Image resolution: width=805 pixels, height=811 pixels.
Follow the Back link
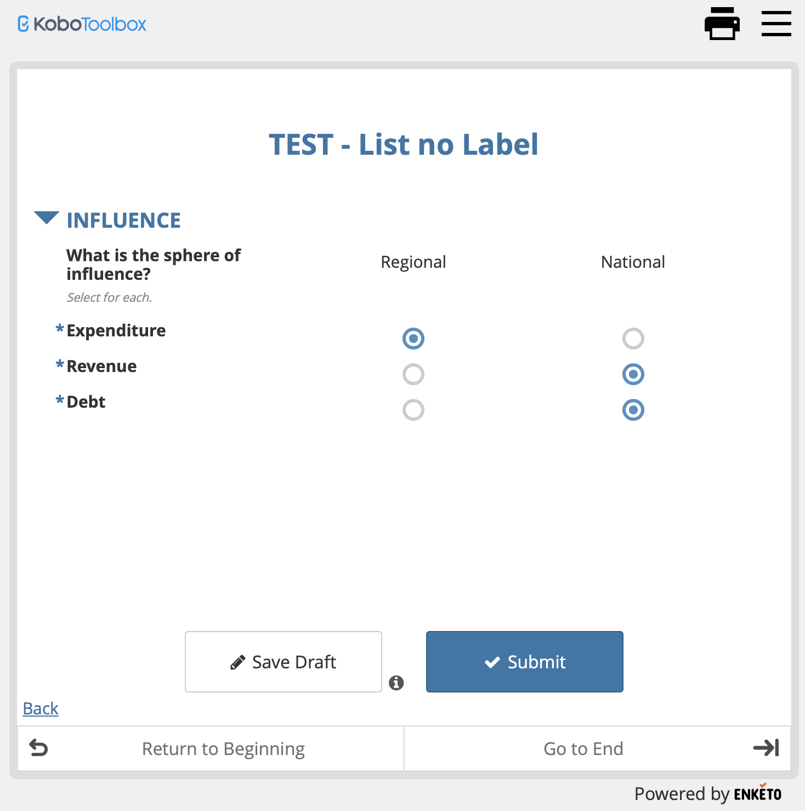[41, 708]
